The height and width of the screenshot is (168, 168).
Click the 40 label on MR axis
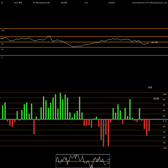click(164, 111)
